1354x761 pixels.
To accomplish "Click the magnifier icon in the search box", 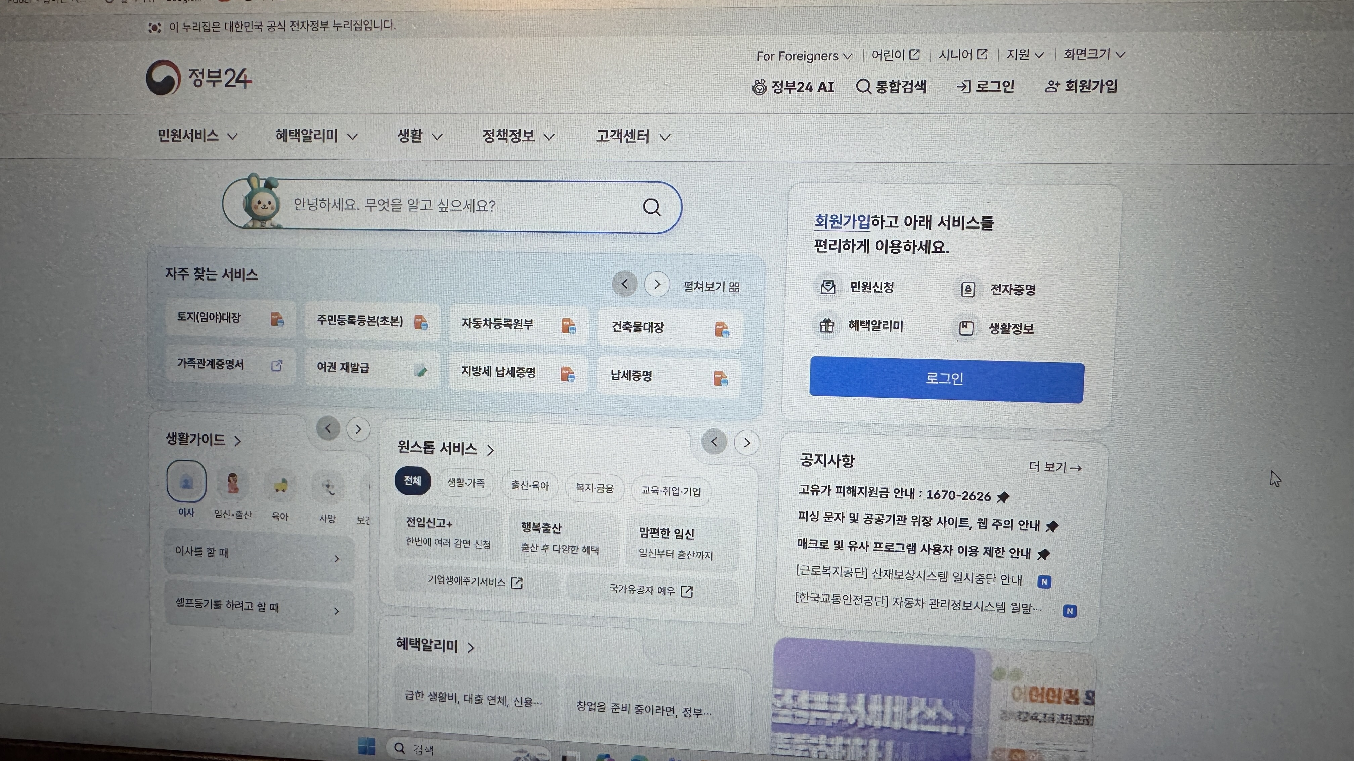I will 652,207.
